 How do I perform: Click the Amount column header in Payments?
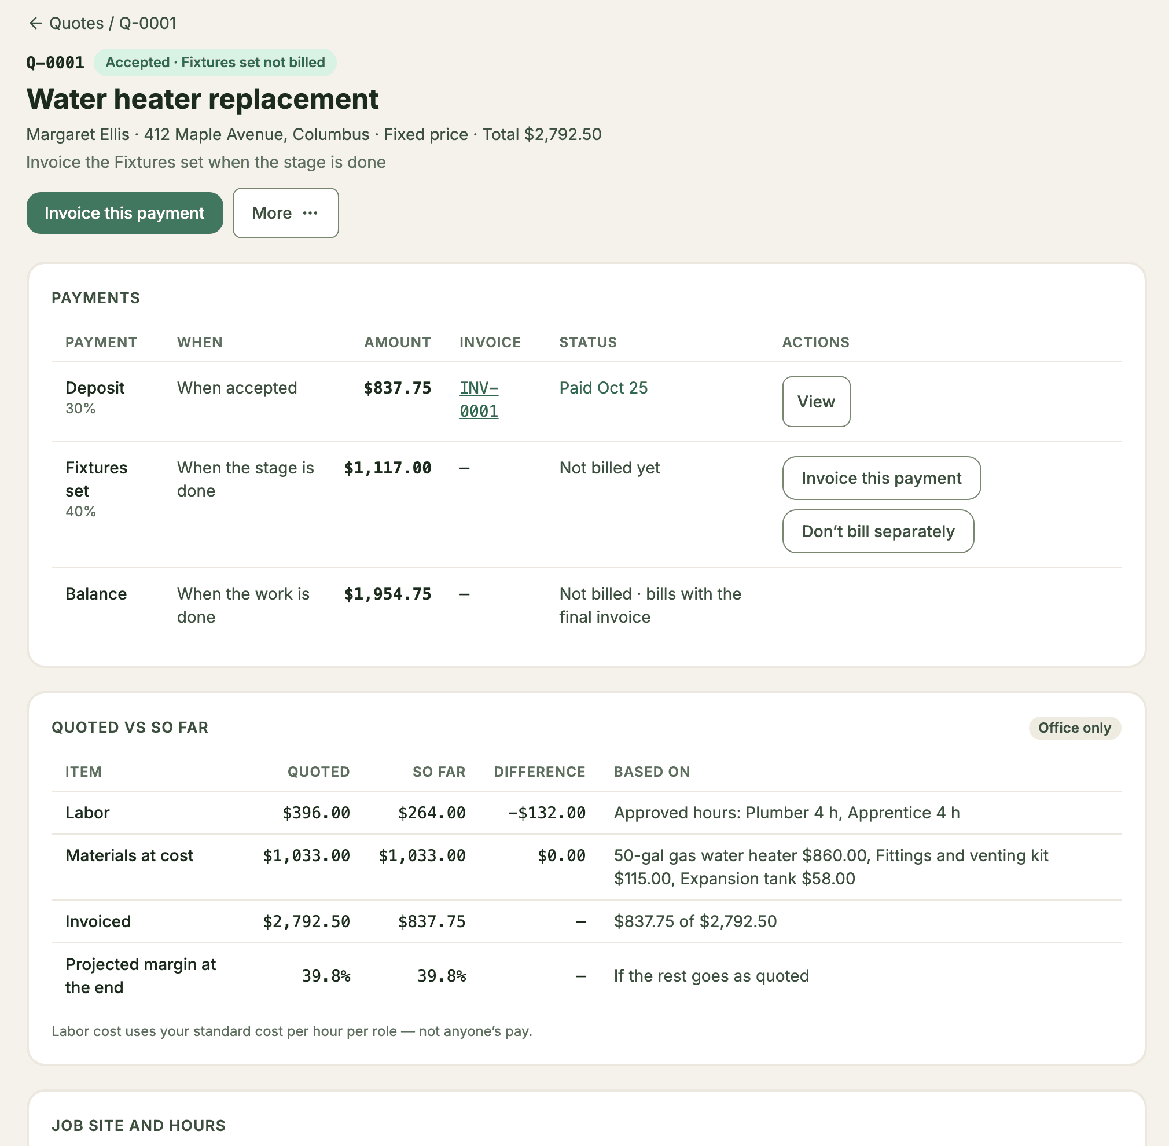point(398,342)
